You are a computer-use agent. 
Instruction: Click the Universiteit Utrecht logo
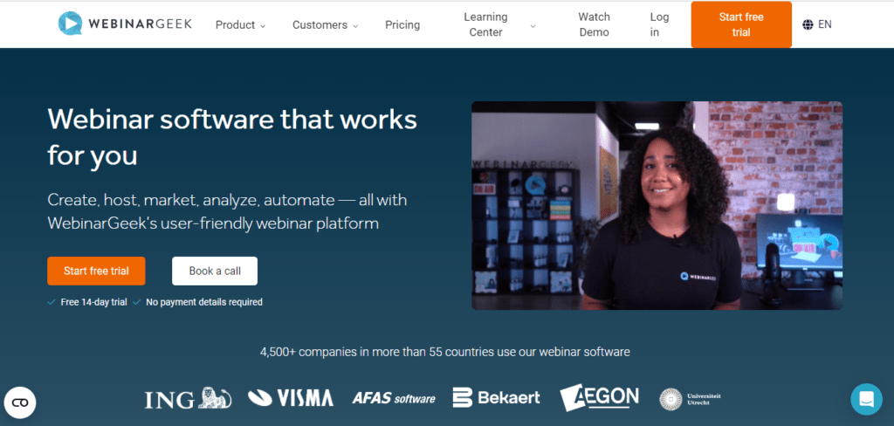click(690, 399)
